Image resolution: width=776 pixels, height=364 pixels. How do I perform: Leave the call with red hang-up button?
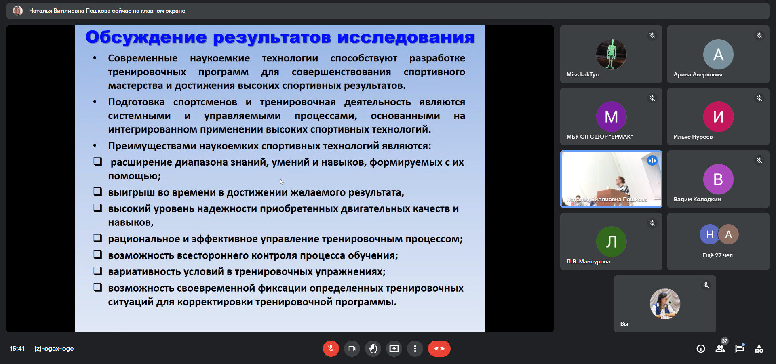pyautogui.click(x=439, y=349)
